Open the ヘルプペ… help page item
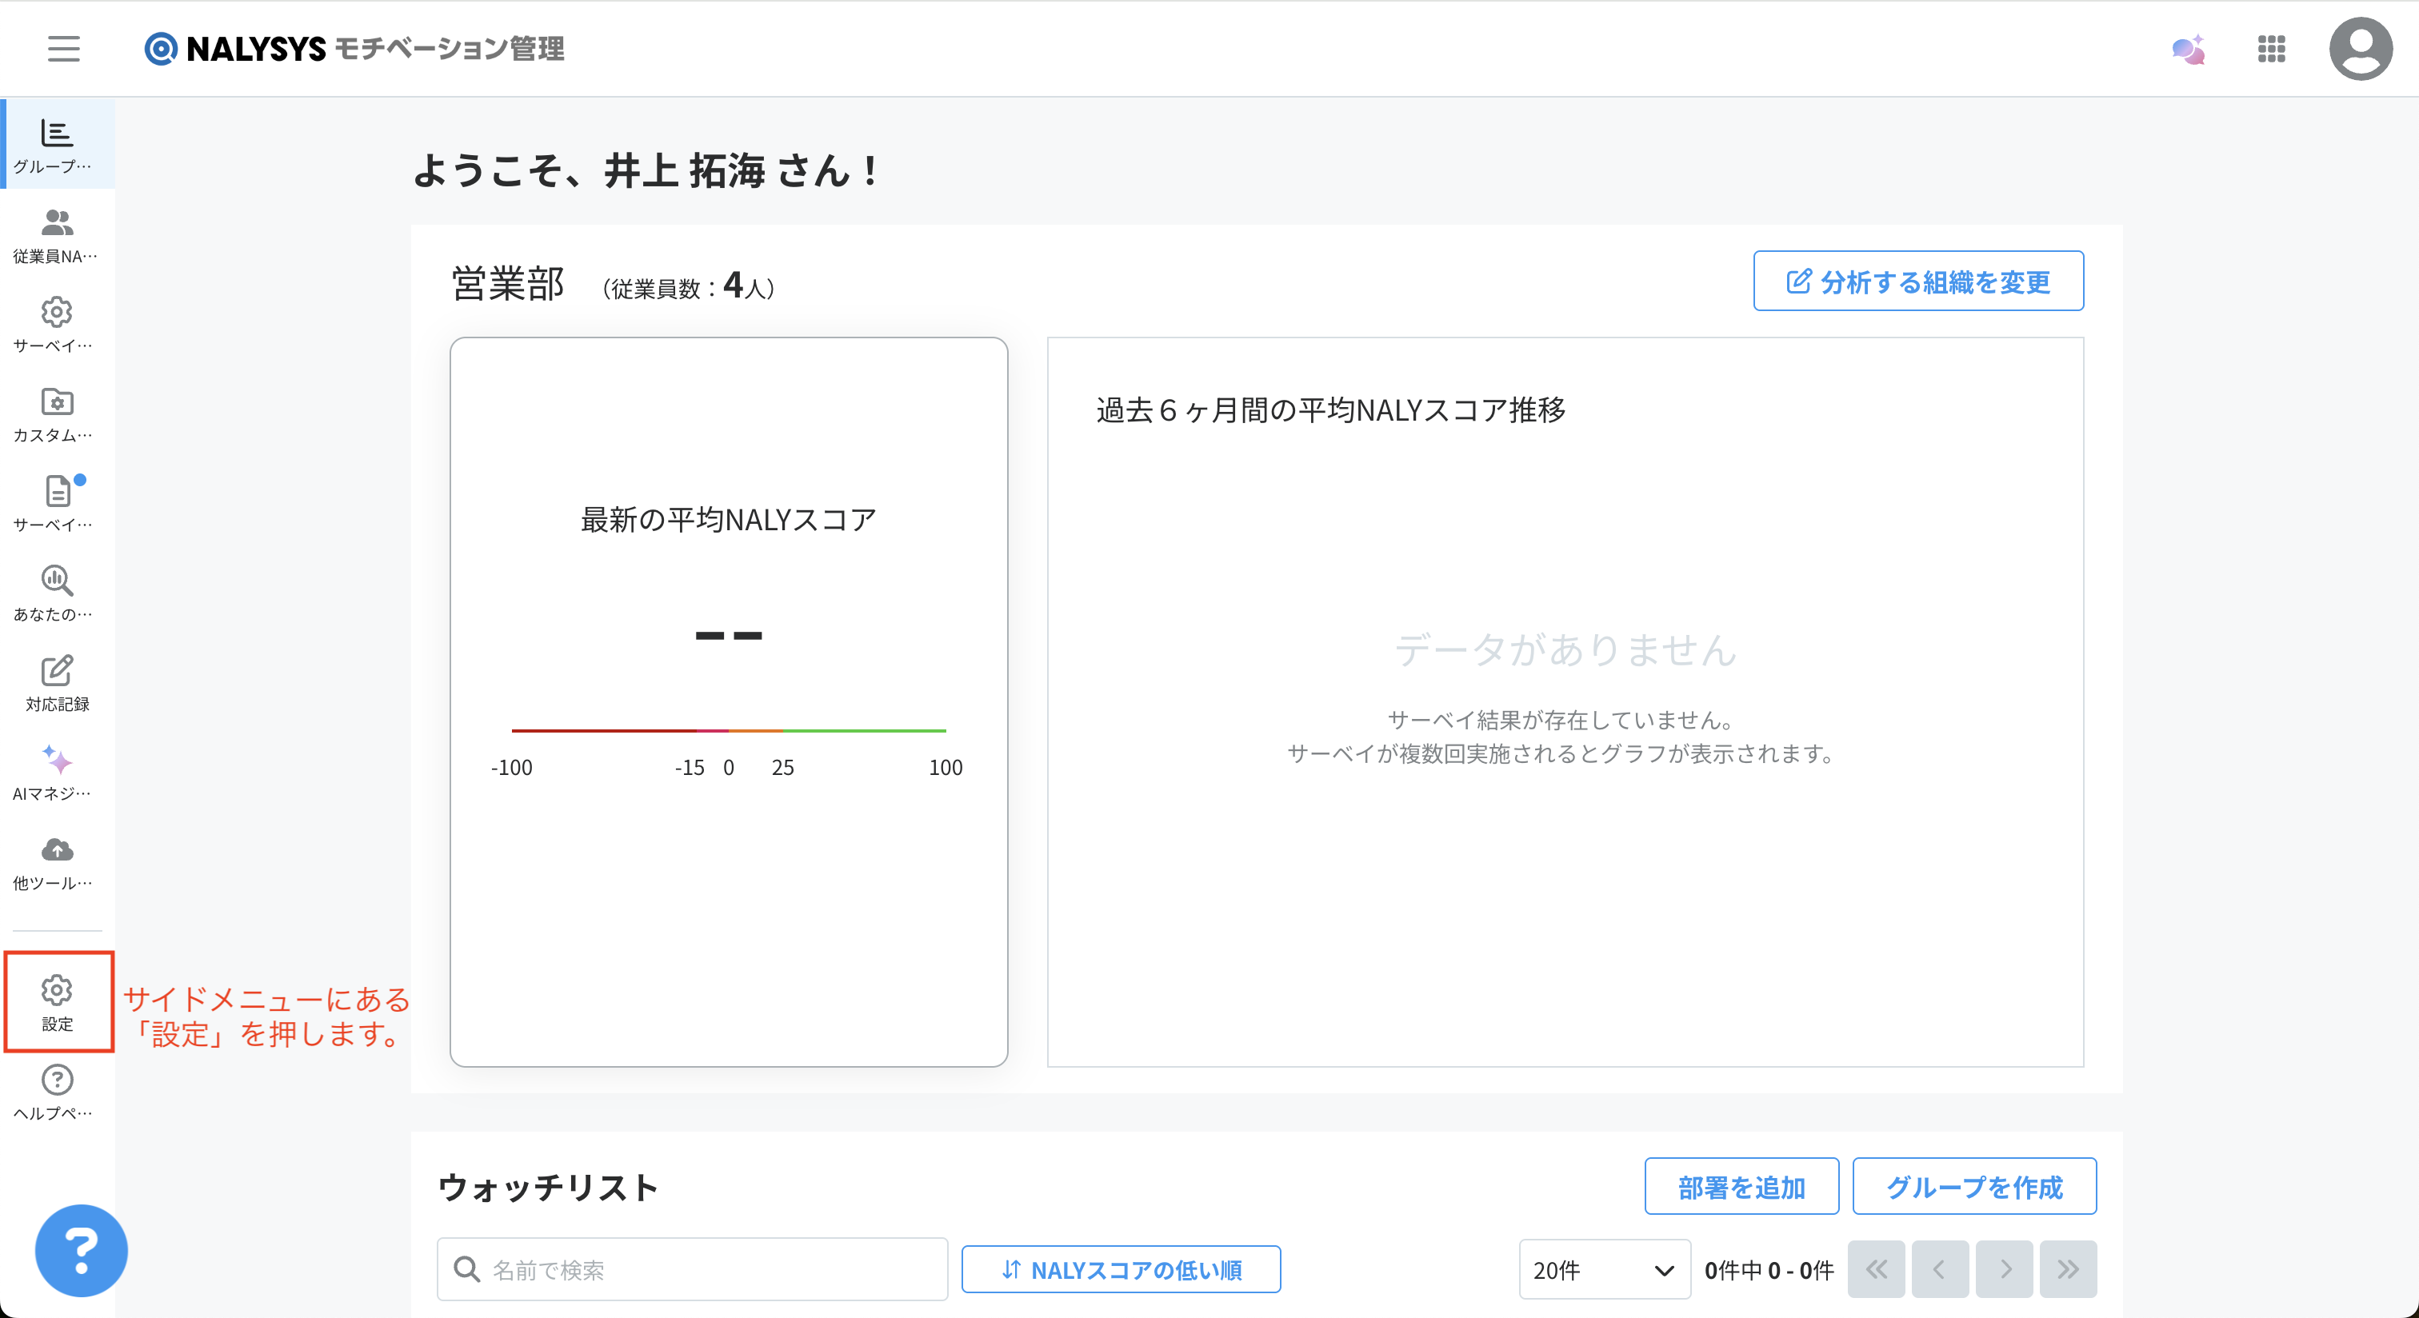 click(56, 1092)
